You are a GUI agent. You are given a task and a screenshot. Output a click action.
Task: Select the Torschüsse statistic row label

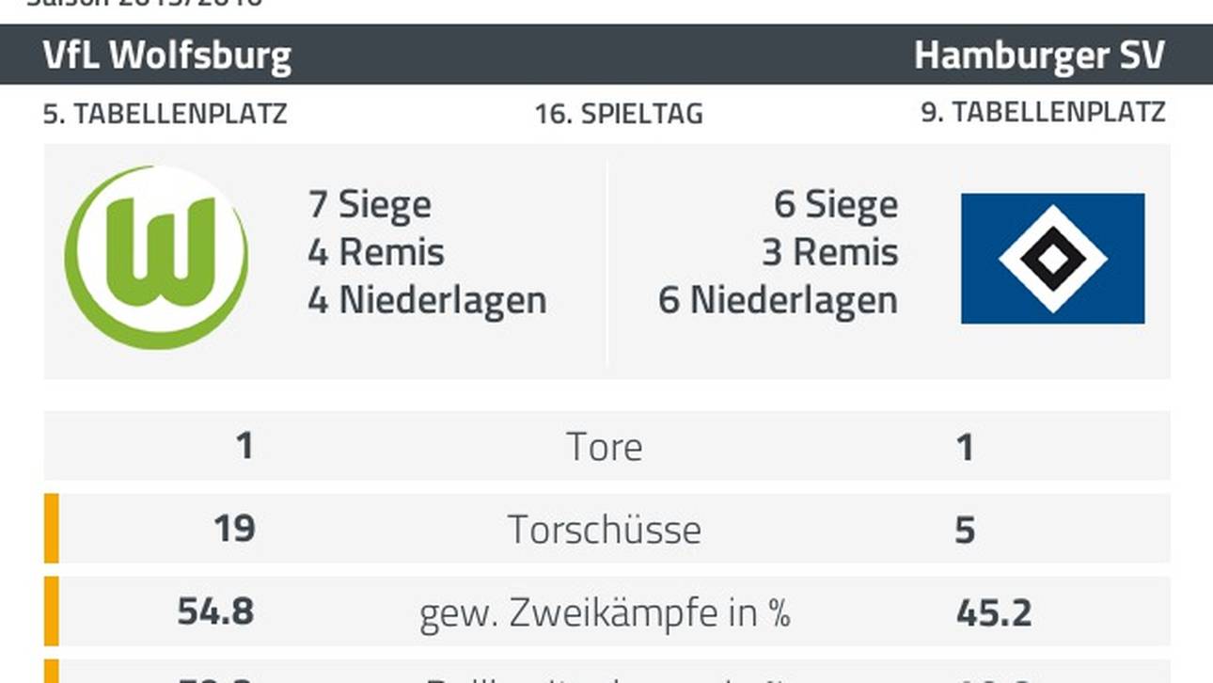(x=605, y=530)
